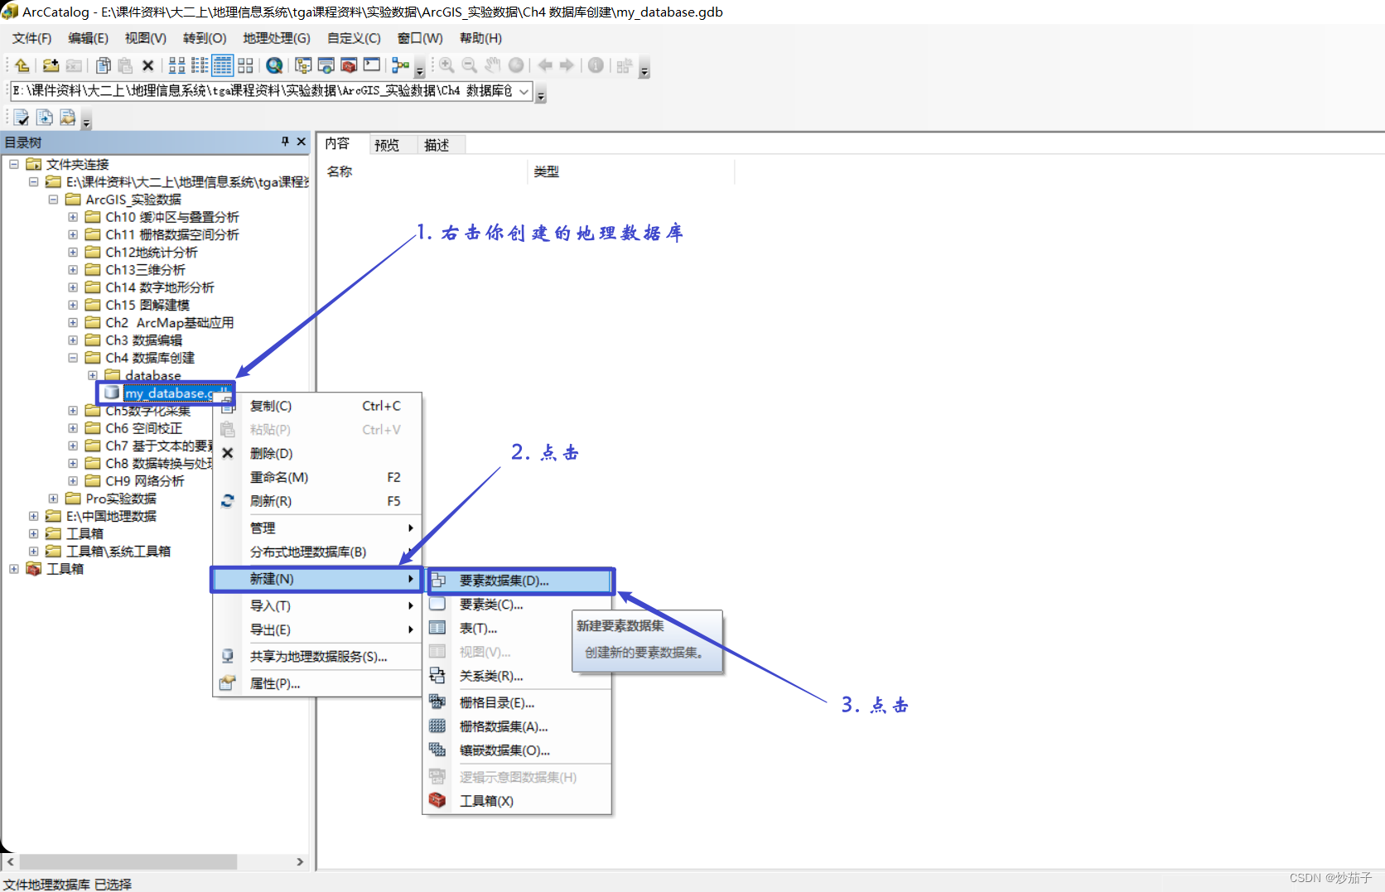Click the Connect To Folder toolbar icon
The image size is (1385, 892).
(51, 65)
